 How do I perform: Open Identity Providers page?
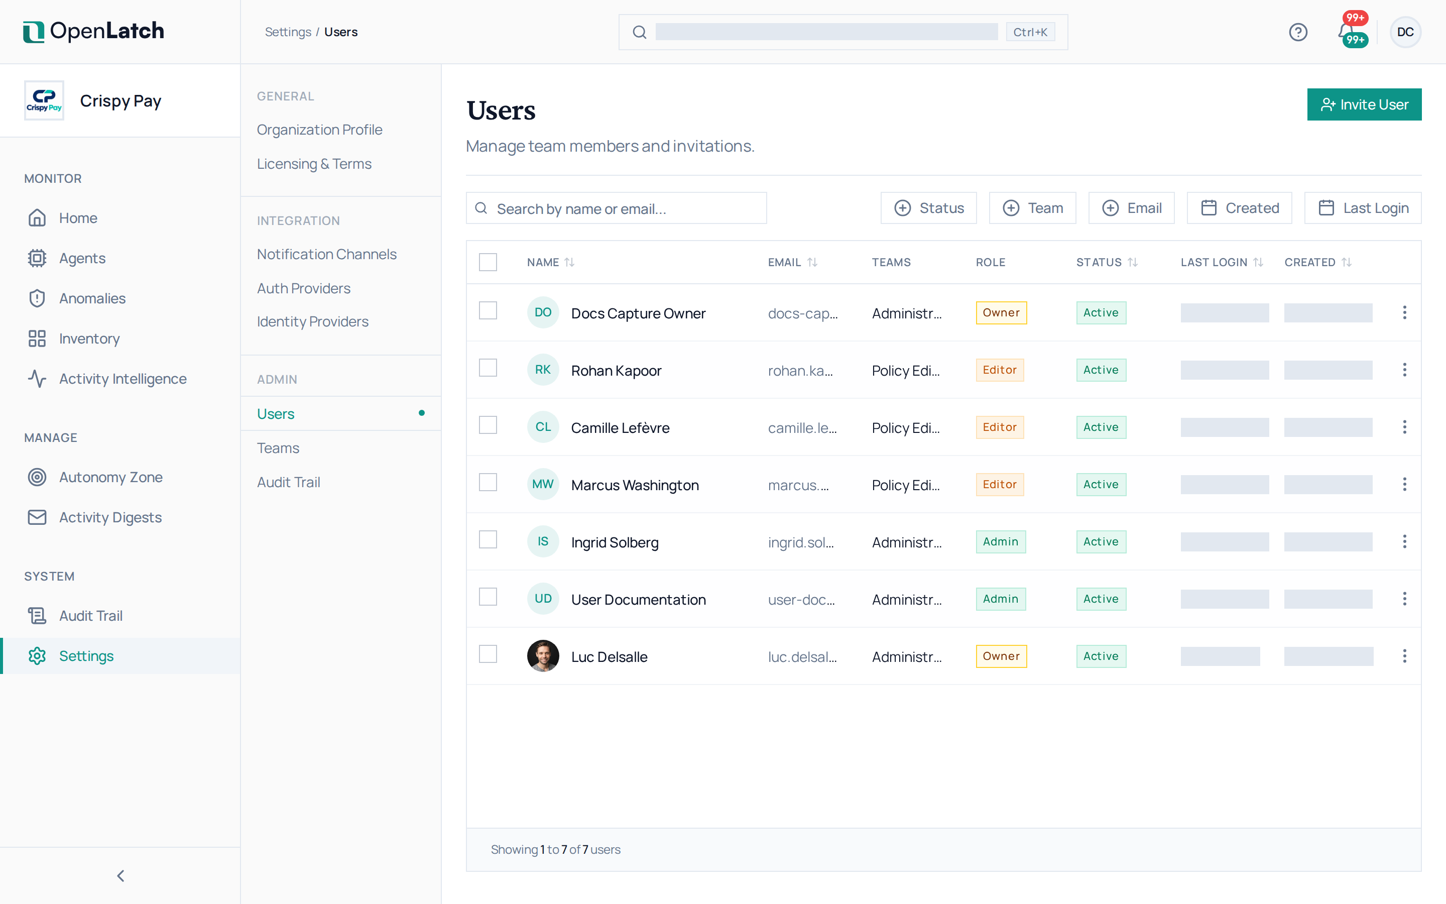click(x=312, y=321)
